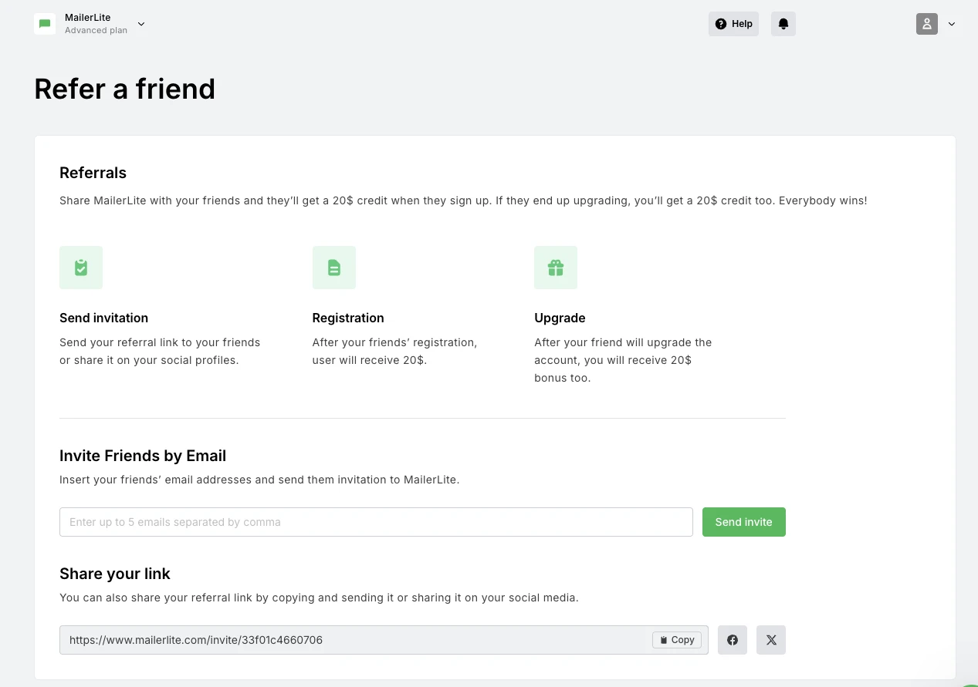Click the user avatar icon
The image size is (978, 687).
pos(927,24)
